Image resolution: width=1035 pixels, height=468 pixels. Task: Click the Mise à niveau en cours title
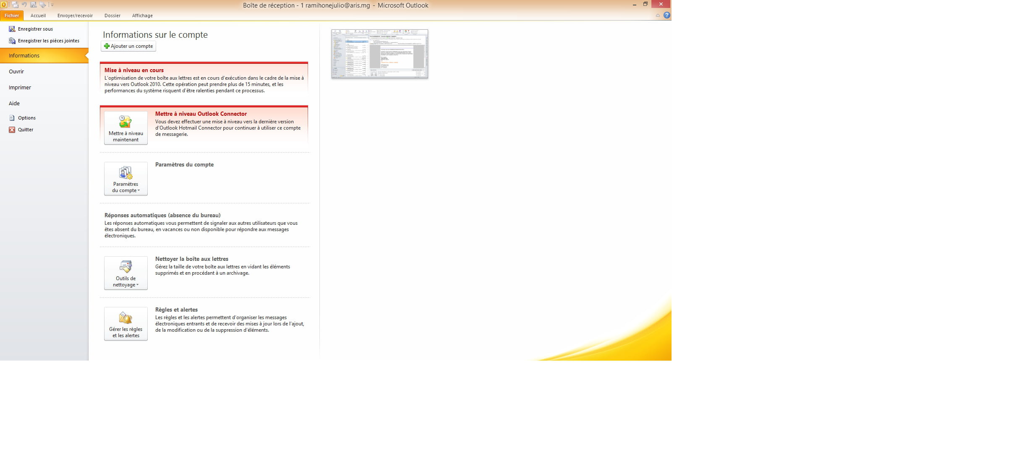coord(134,70)
